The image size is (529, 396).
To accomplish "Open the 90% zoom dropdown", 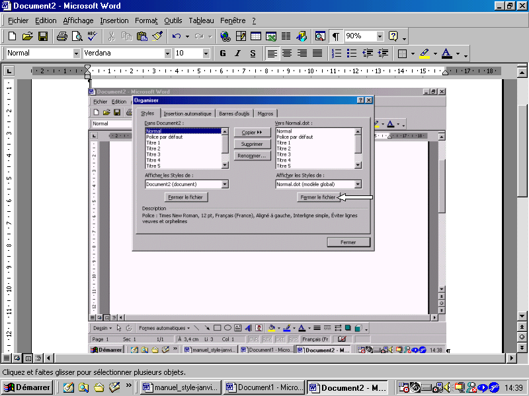I will 380,36.
